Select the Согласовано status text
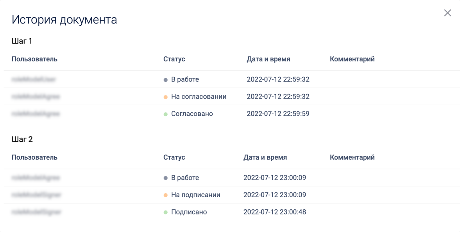The height and width of the screenshot is (232, 460). [x=192, y=114]
